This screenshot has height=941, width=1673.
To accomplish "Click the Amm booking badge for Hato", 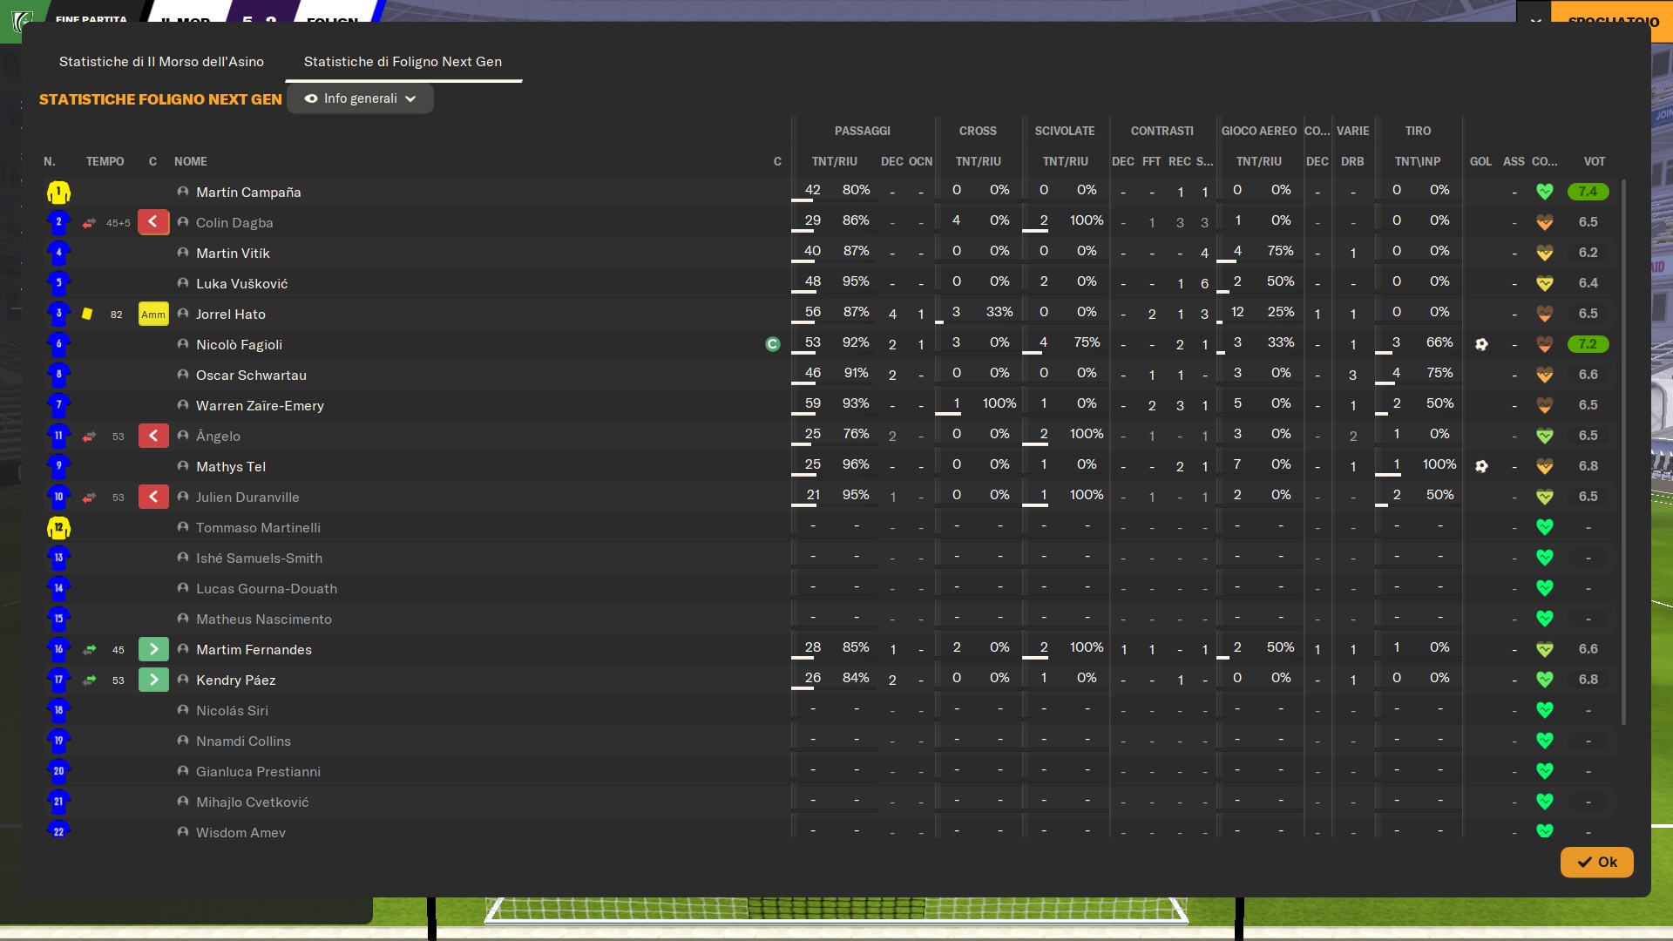I will point(153,315).
